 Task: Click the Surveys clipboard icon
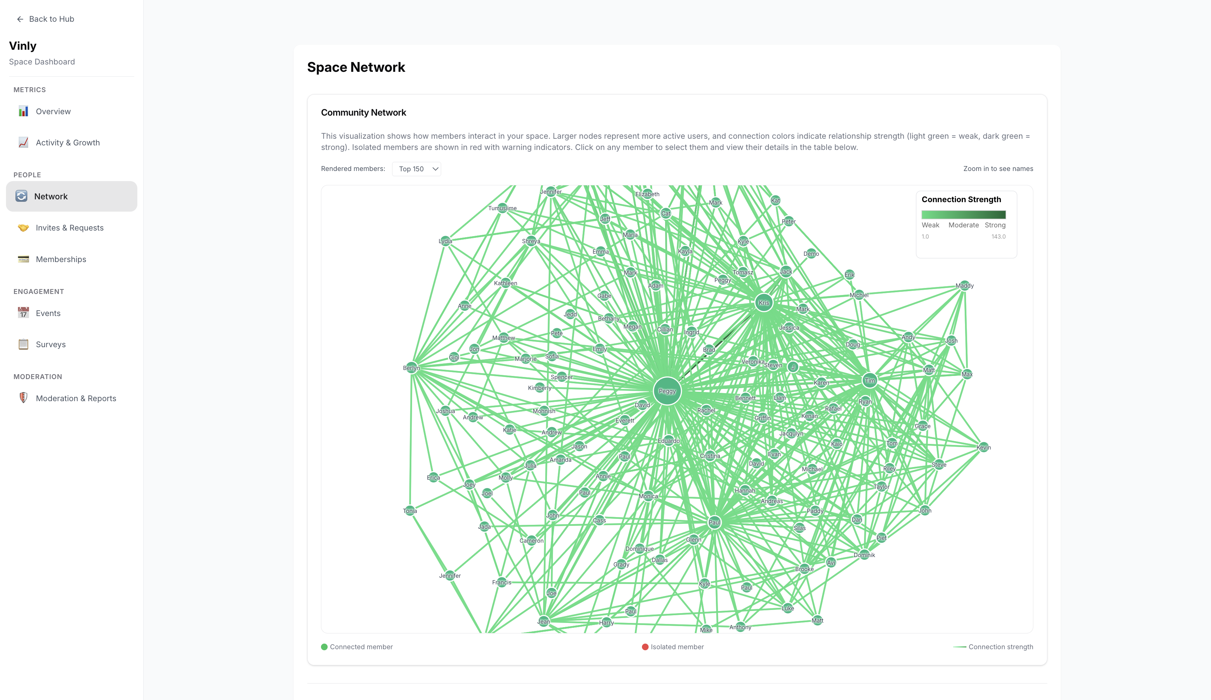click(23, 344)
